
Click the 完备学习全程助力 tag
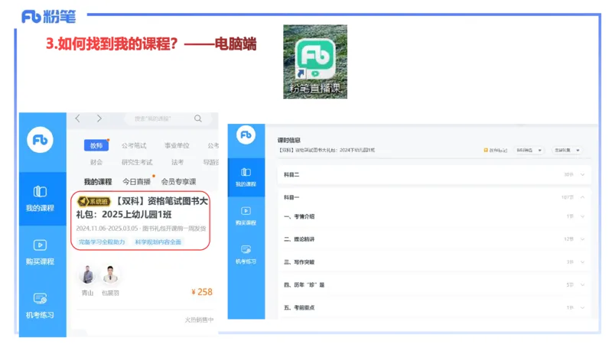coord(102,242)
